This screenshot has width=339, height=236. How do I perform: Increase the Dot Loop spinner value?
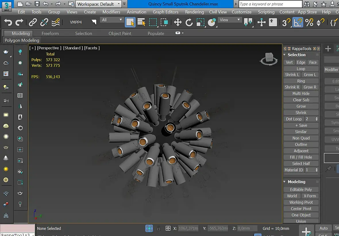pyautogui.click(x=317, y=118)
